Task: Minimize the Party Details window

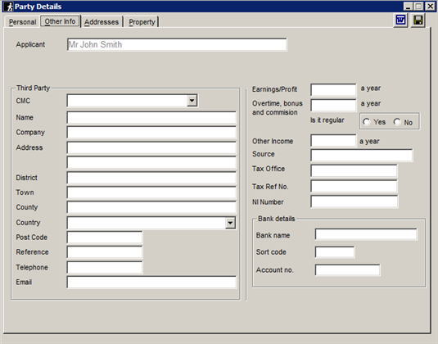Action: tap(409, 7)
